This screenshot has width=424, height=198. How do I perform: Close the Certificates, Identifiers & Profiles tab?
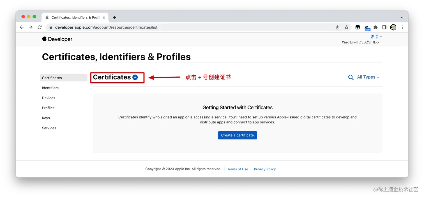pos(104,17)
